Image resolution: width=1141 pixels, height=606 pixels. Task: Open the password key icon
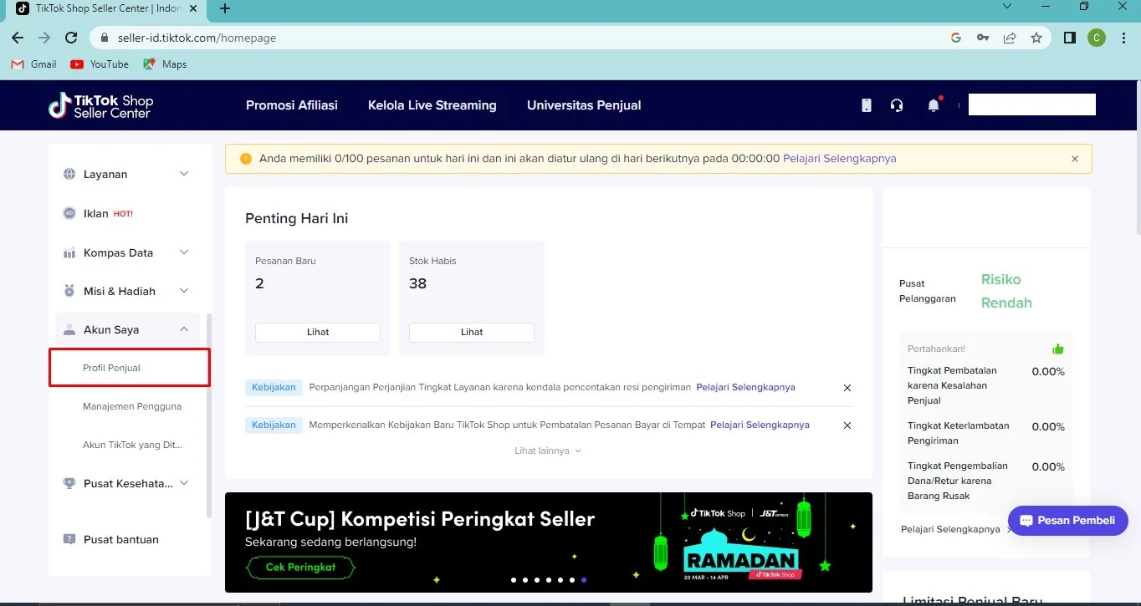[983, 38]
